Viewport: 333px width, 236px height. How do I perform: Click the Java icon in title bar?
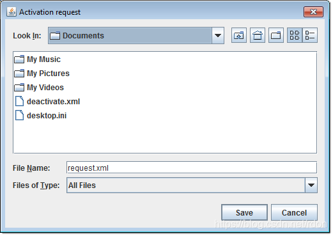[x=12, y=12]
